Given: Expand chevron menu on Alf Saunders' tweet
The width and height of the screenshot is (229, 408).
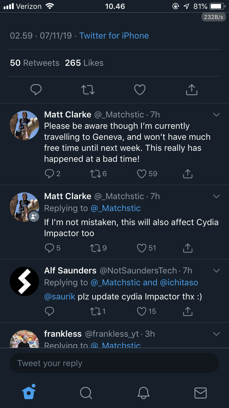Looking at the screenshot, I should (x=216, y=271).
